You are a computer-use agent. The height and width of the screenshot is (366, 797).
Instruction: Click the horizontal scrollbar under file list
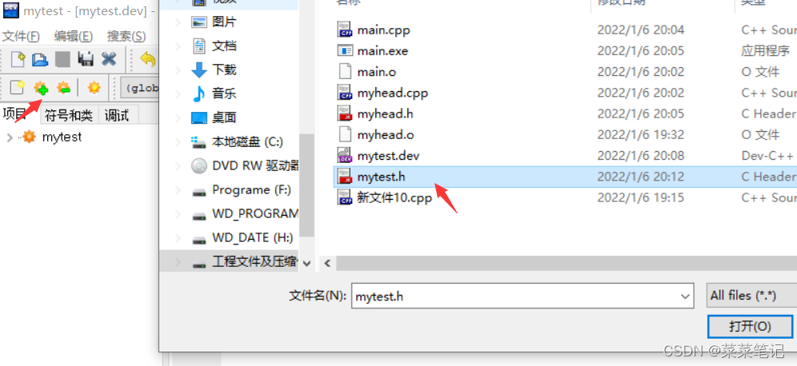point(559,263)
